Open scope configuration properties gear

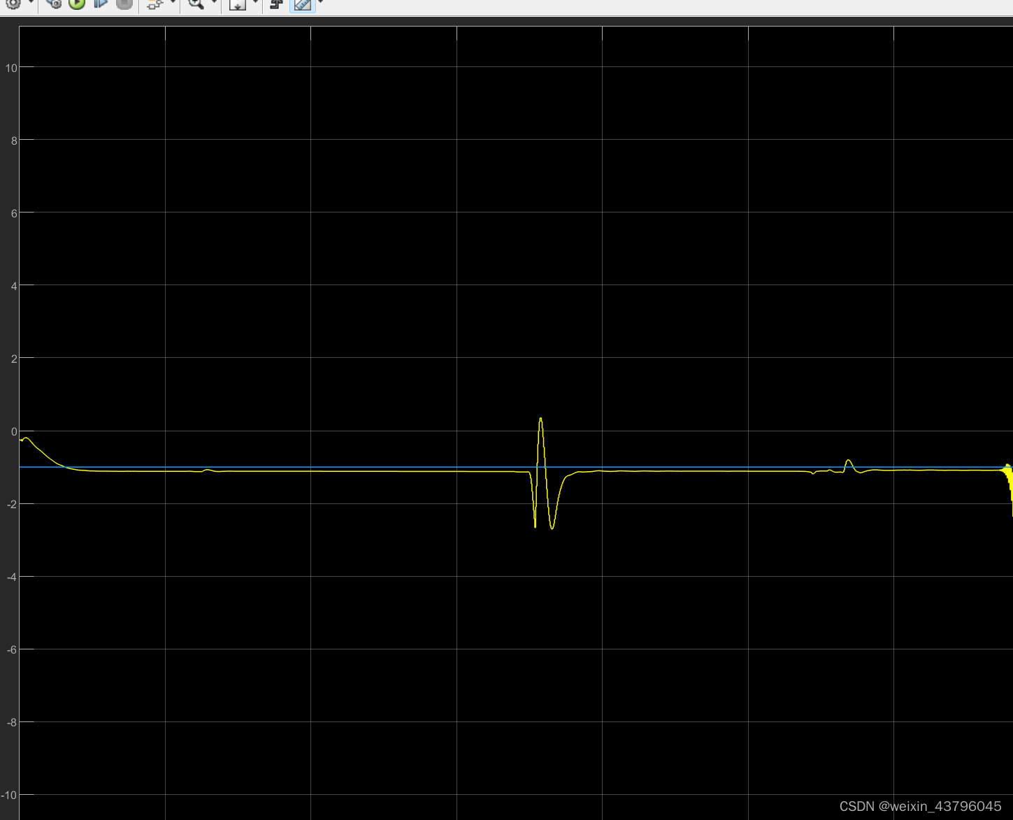[13, 3]
